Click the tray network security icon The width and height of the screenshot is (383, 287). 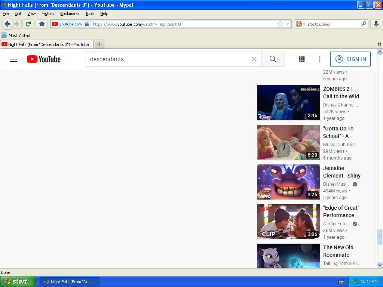pyautogui.click(x=355, y=281)
